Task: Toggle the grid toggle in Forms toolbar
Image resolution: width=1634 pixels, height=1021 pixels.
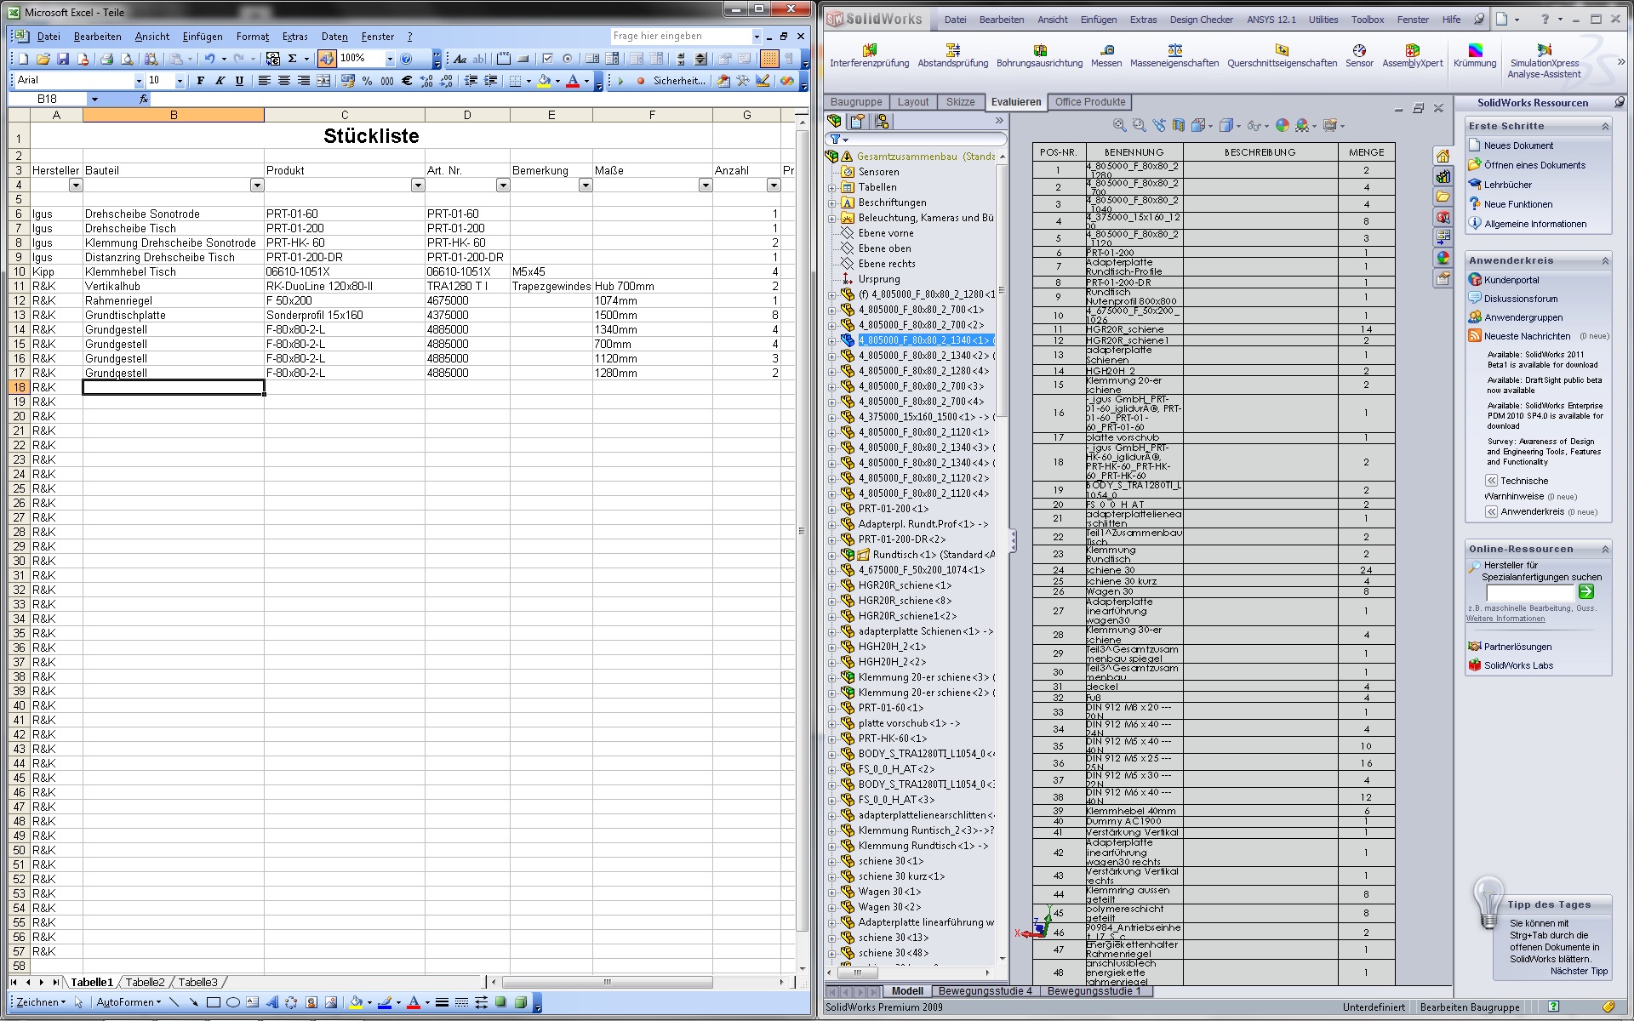Action: tap(769, 59)
